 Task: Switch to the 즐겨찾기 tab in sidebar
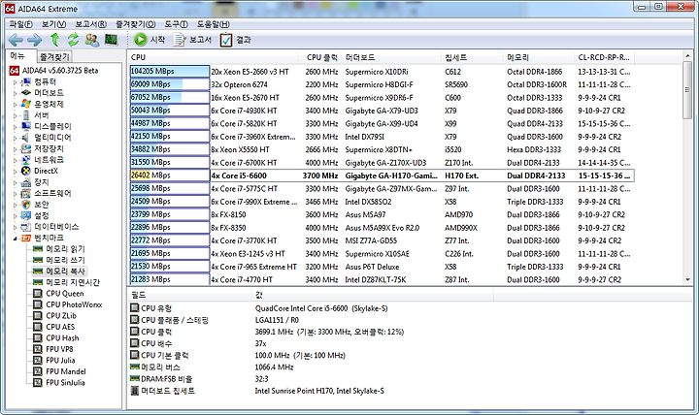coord(54,56)
